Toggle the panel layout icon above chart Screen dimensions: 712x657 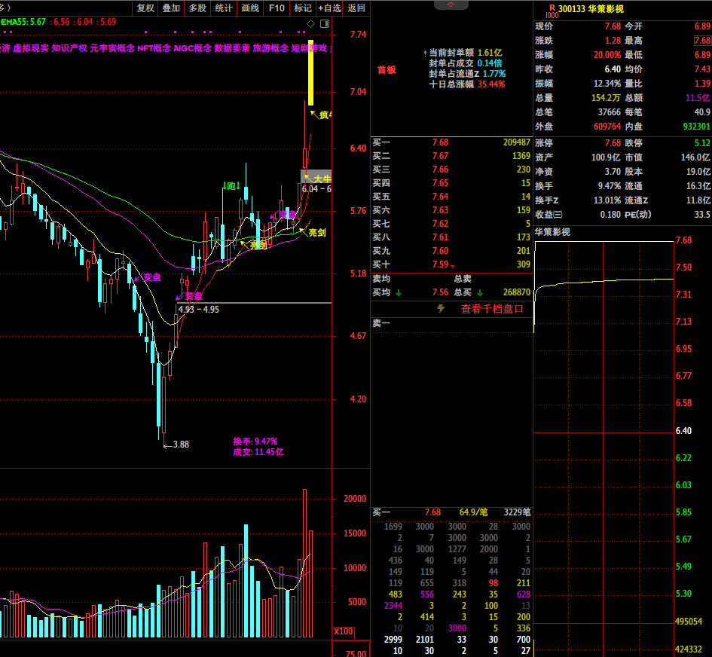(325, 23)
